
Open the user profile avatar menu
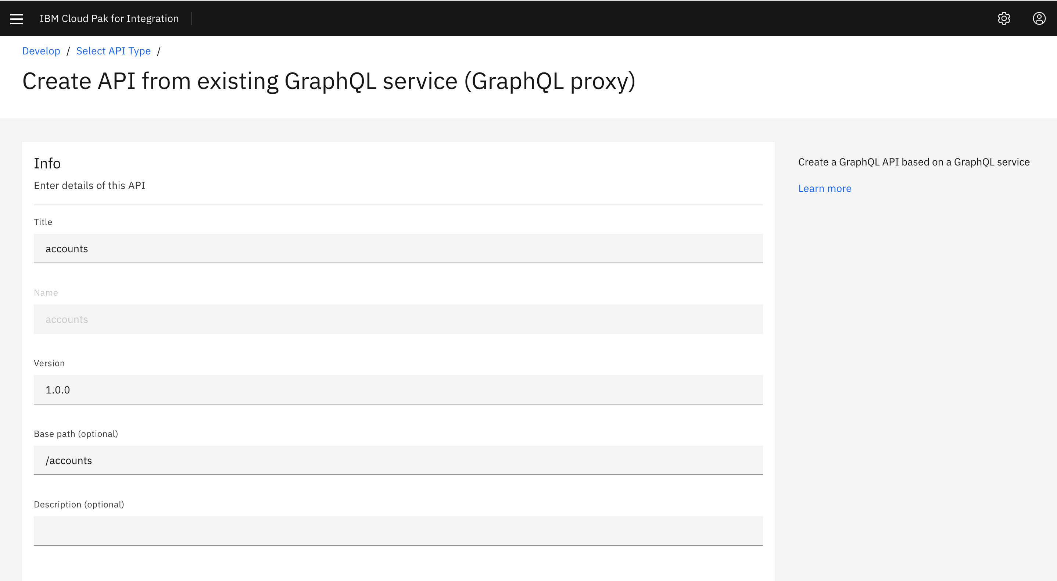(1039, 18)
